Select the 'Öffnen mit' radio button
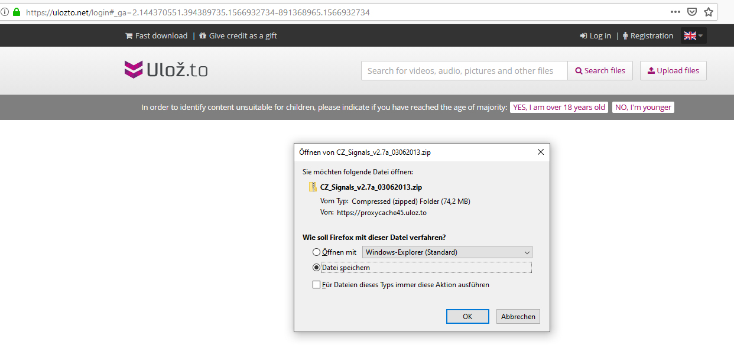 pyautogui.click(x=316, y=252)
